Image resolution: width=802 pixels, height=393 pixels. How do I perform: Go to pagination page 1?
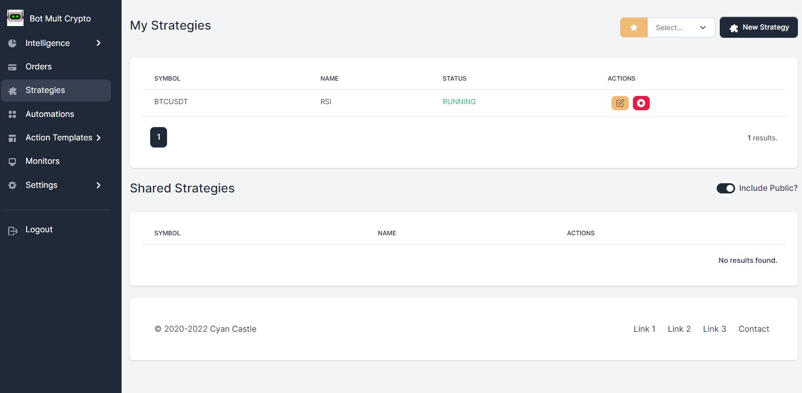(x=158, y=137)
